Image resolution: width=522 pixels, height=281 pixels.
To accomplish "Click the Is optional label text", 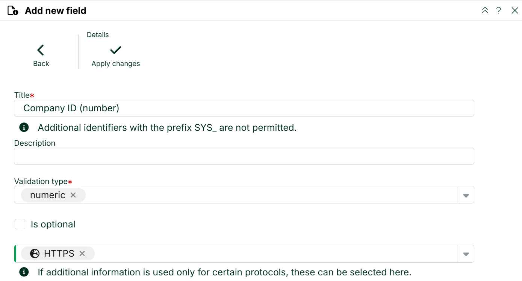I will tap(53, 224).
